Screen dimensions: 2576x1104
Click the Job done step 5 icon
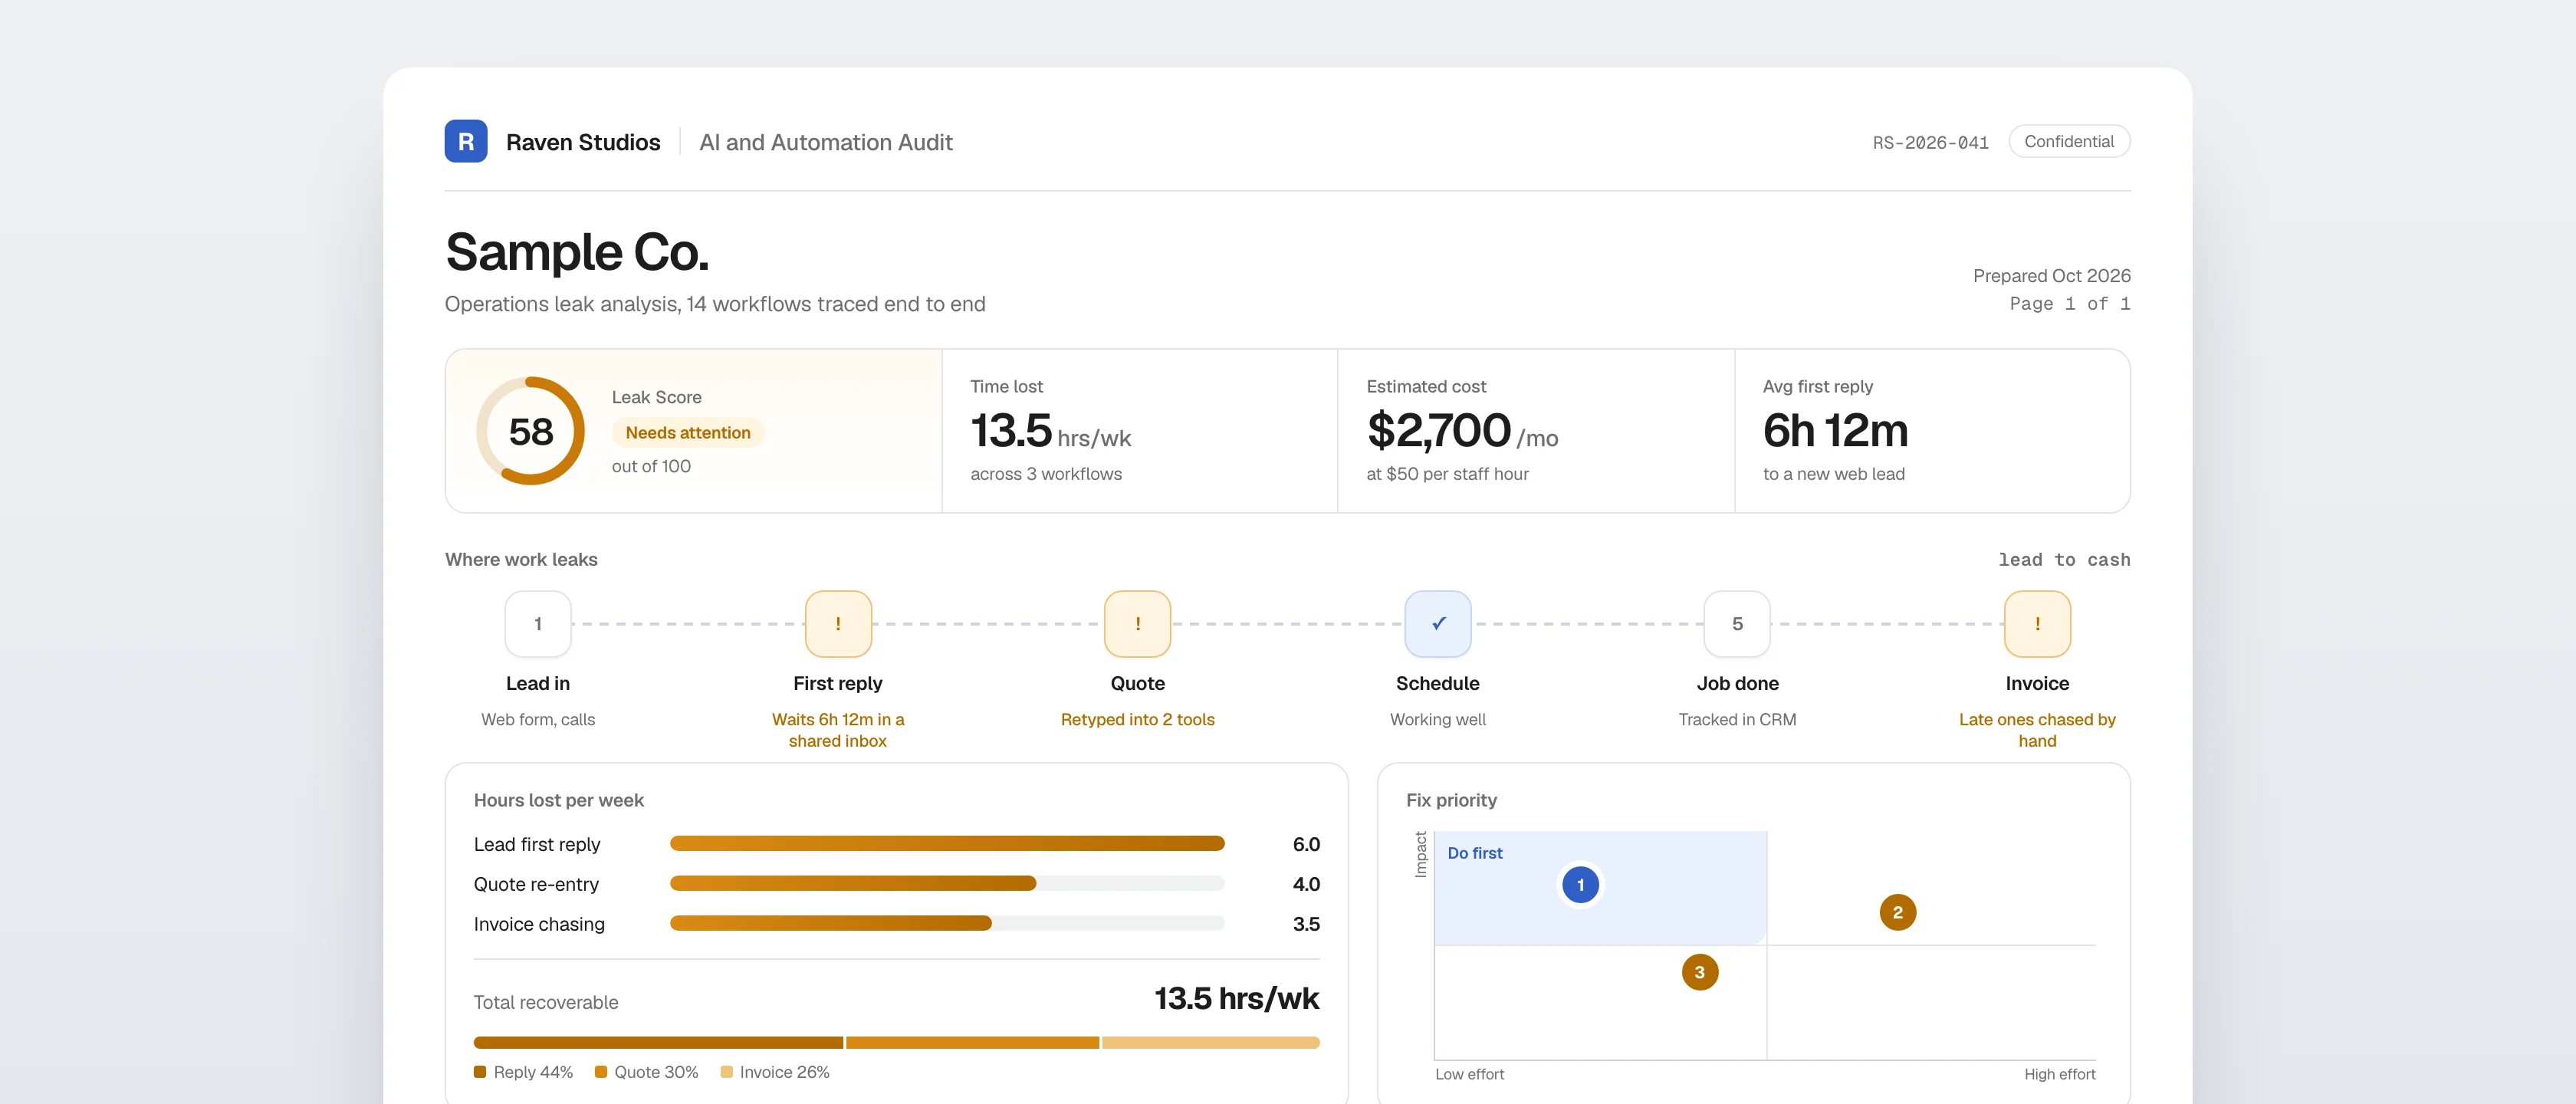coord(1737,623)
